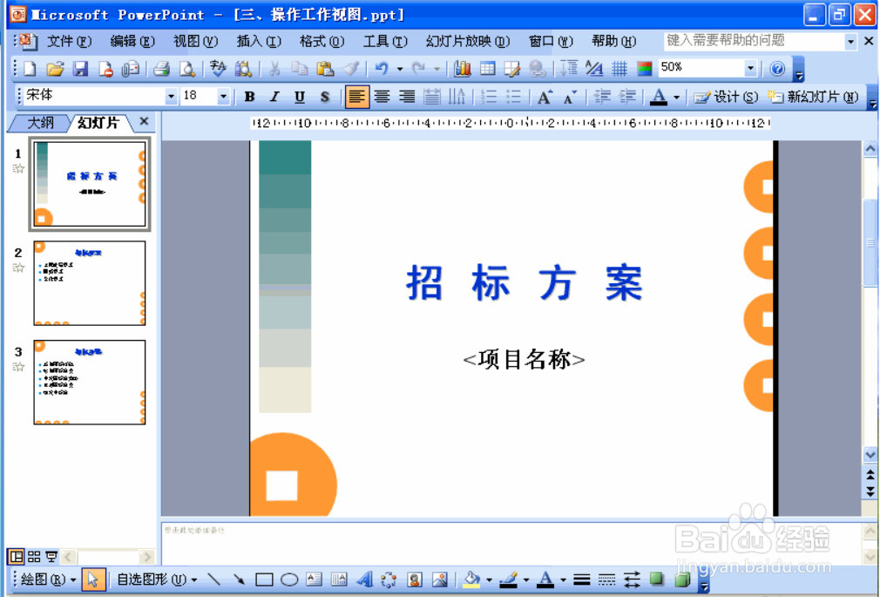Select slide 2 thumbnail
Screen dimensions: 880x597
point(90,283)
